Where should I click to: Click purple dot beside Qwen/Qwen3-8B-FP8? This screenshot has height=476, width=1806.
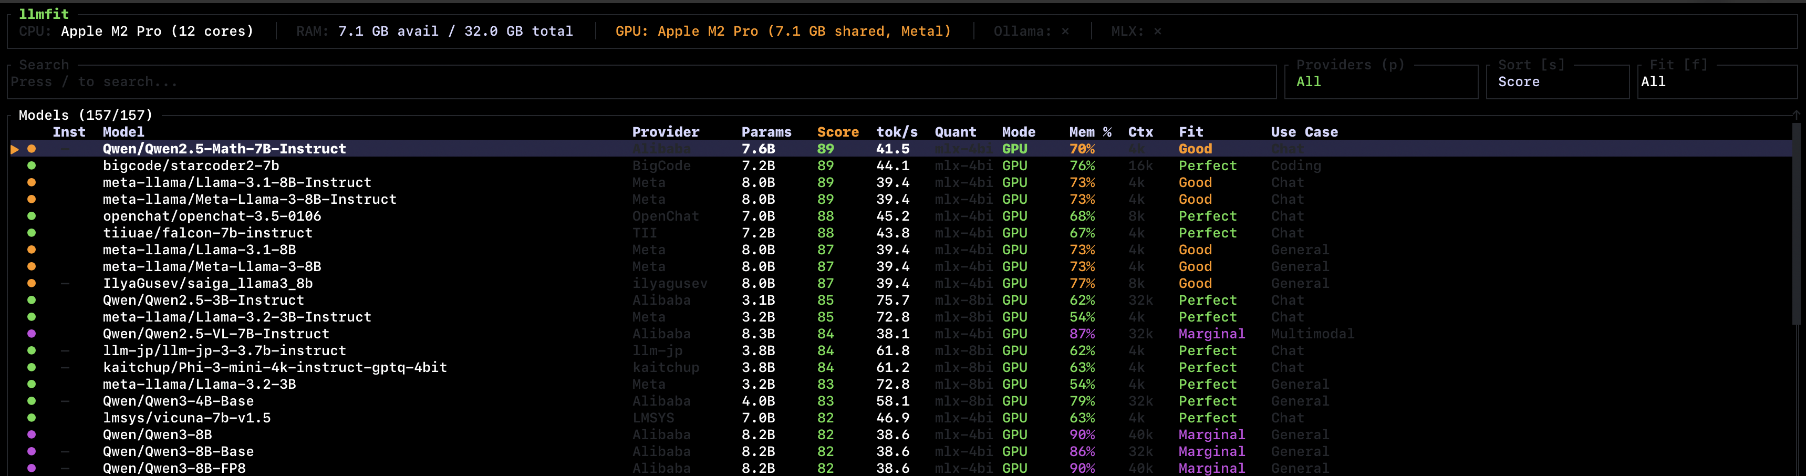pyautogui.click(x=31, y=468)
